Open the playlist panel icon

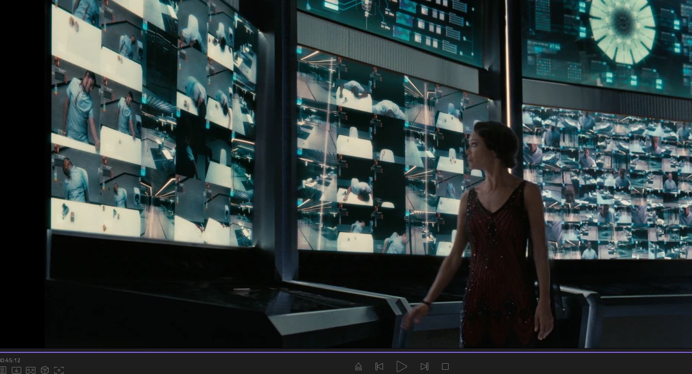coord(3,370)
